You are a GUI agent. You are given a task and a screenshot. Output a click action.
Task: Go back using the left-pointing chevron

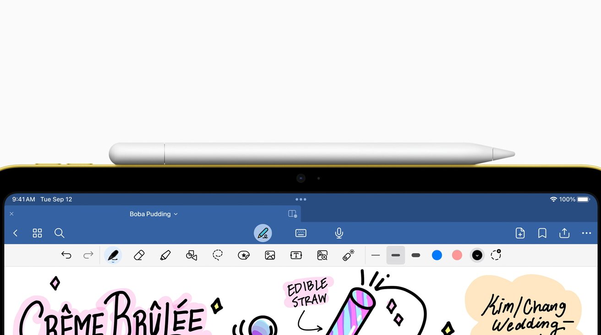(15, 233)
